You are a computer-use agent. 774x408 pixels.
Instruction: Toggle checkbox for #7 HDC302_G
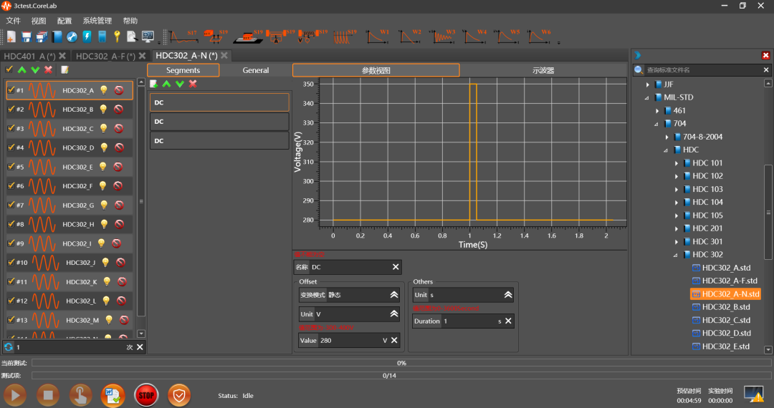[11, 205]
